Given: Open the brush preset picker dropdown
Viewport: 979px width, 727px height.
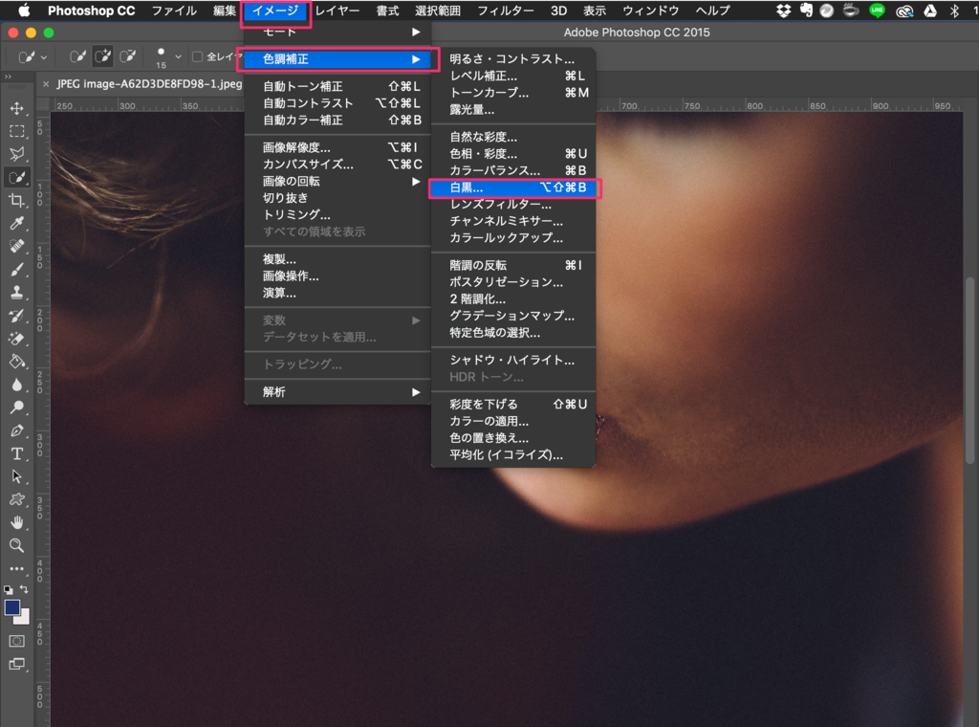Looking at the screenshot, I should [x=43, y=55].
